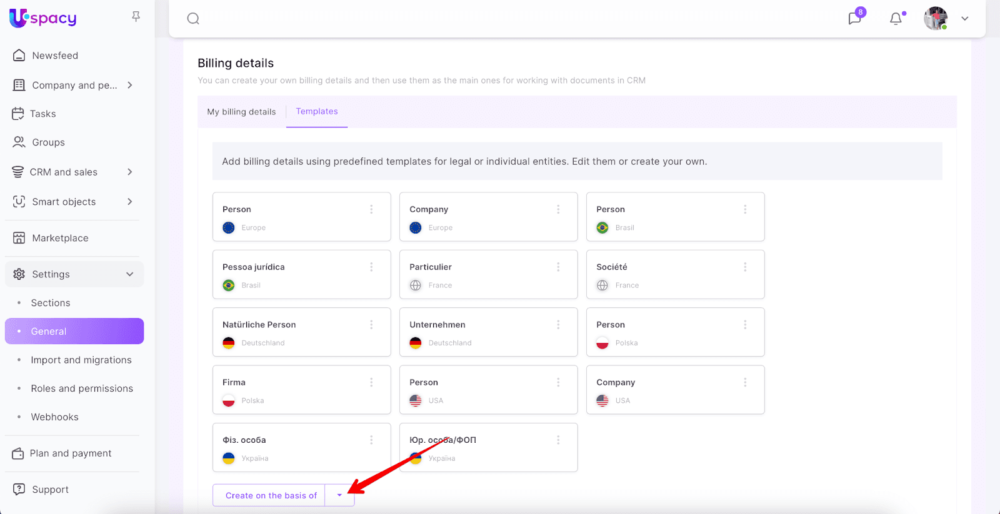1000x514 pixels.
Task: Click the user avatar picture
Action: tap(935, 19)
